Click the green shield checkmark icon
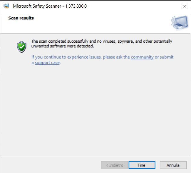The image size is (191, 173). (21, 47)
